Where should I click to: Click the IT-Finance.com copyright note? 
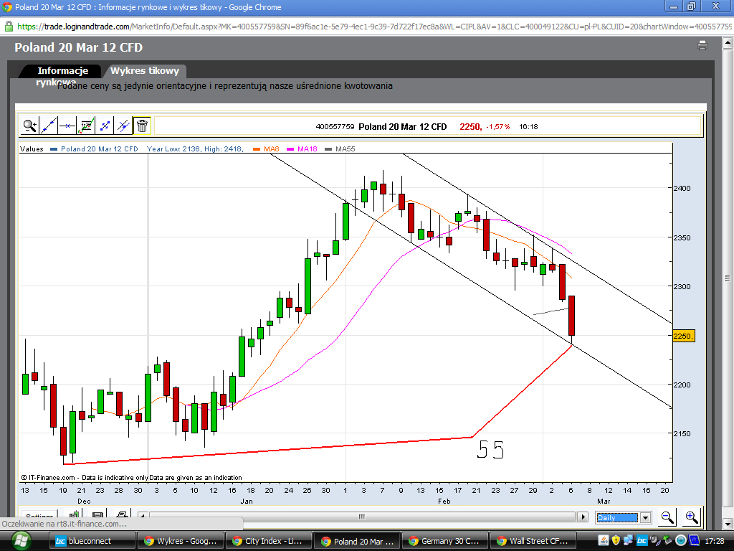(x=131, y=477)
